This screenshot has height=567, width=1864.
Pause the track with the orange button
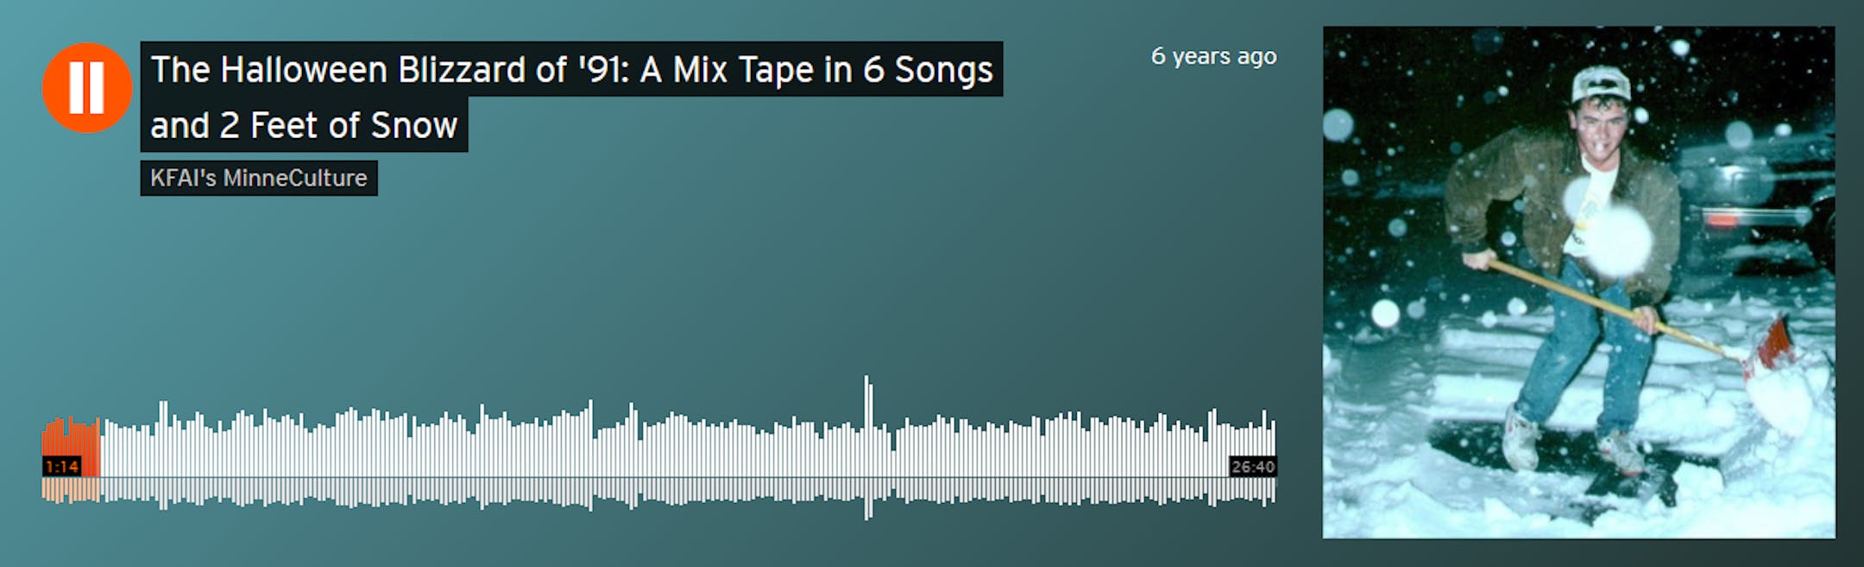click(x=87, y=88)
